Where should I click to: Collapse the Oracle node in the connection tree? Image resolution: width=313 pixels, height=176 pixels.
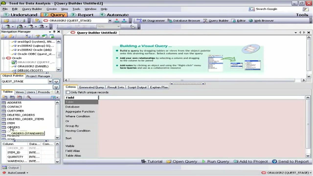pos(3,58)
